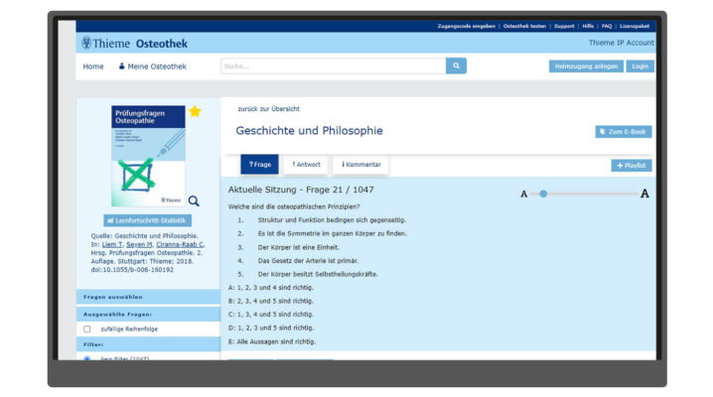The height and width of the screenshot is (397, 713).
Task: Open Lernfortschritt-Statistik button
Action: [147, 220]
